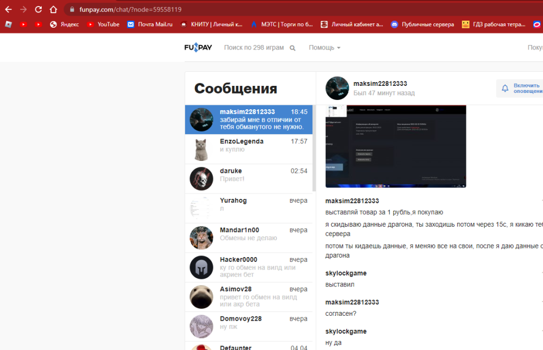Click the browser back arrow
Screen dimensions: 543x350
[8, 9]
